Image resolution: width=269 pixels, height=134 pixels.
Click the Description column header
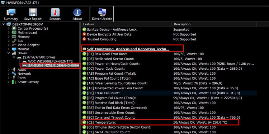click(214, 24)
